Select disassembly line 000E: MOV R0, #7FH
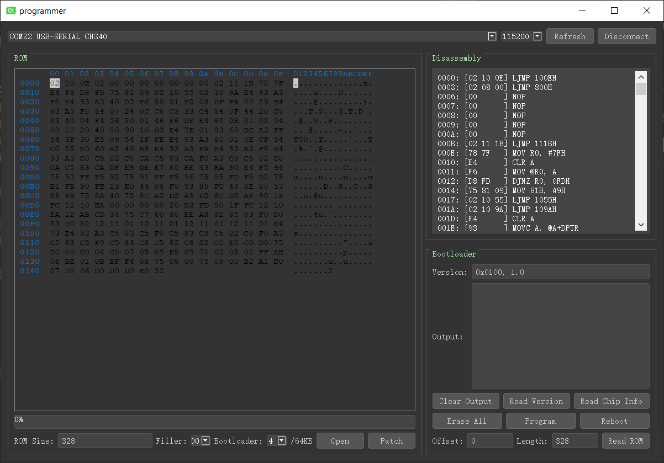 [501, 153]
